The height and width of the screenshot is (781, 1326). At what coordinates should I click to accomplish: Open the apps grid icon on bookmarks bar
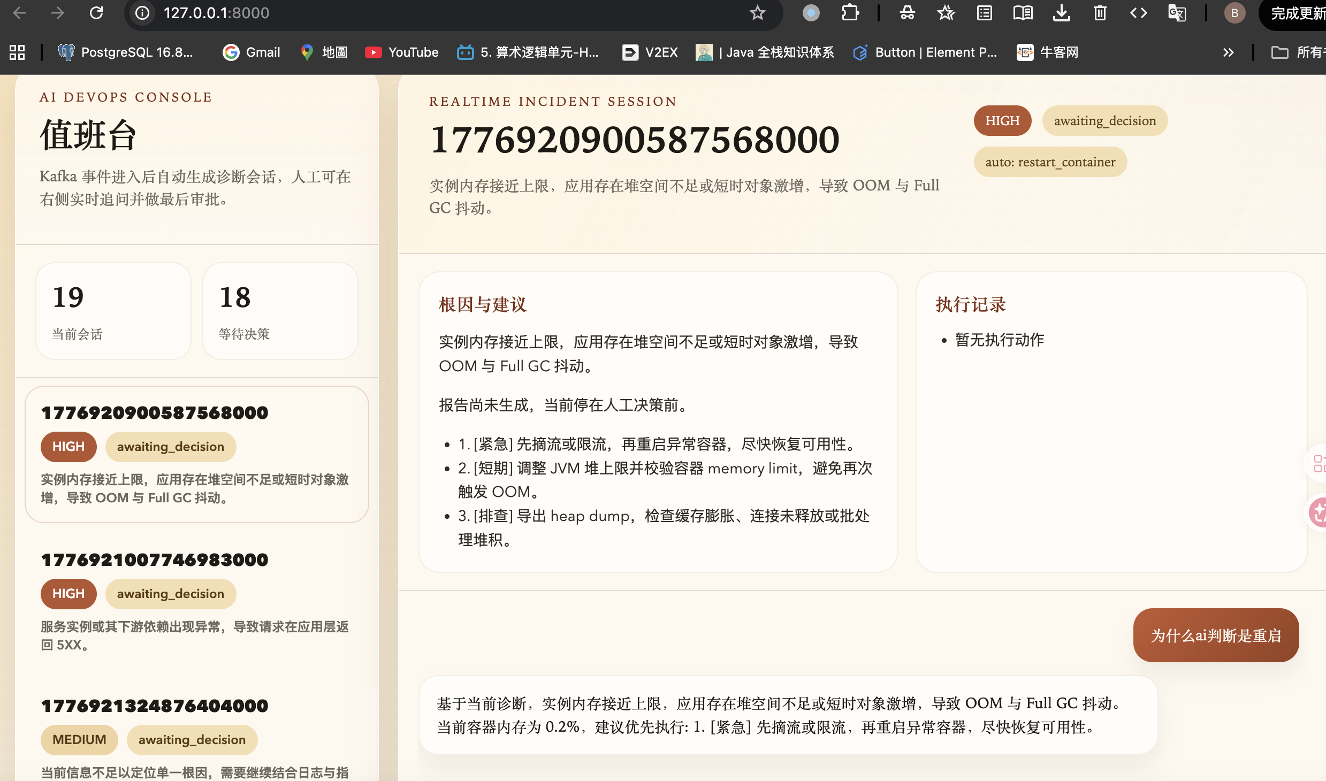tap(16, 52)
